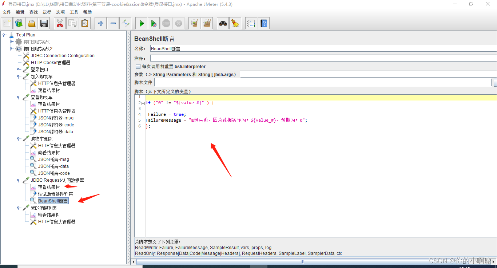Select 察看结果树 under JDBC Request-访问数据库

49,187
